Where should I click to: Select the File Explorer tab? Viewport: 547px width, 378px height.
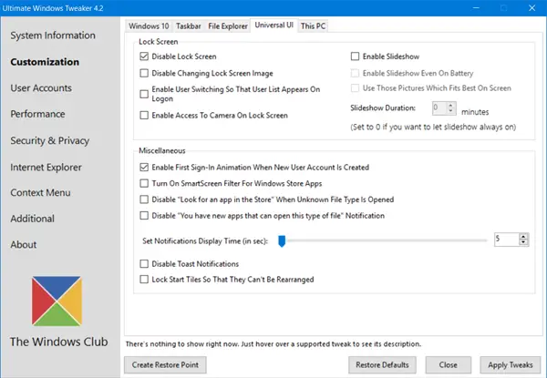point(228,26)
